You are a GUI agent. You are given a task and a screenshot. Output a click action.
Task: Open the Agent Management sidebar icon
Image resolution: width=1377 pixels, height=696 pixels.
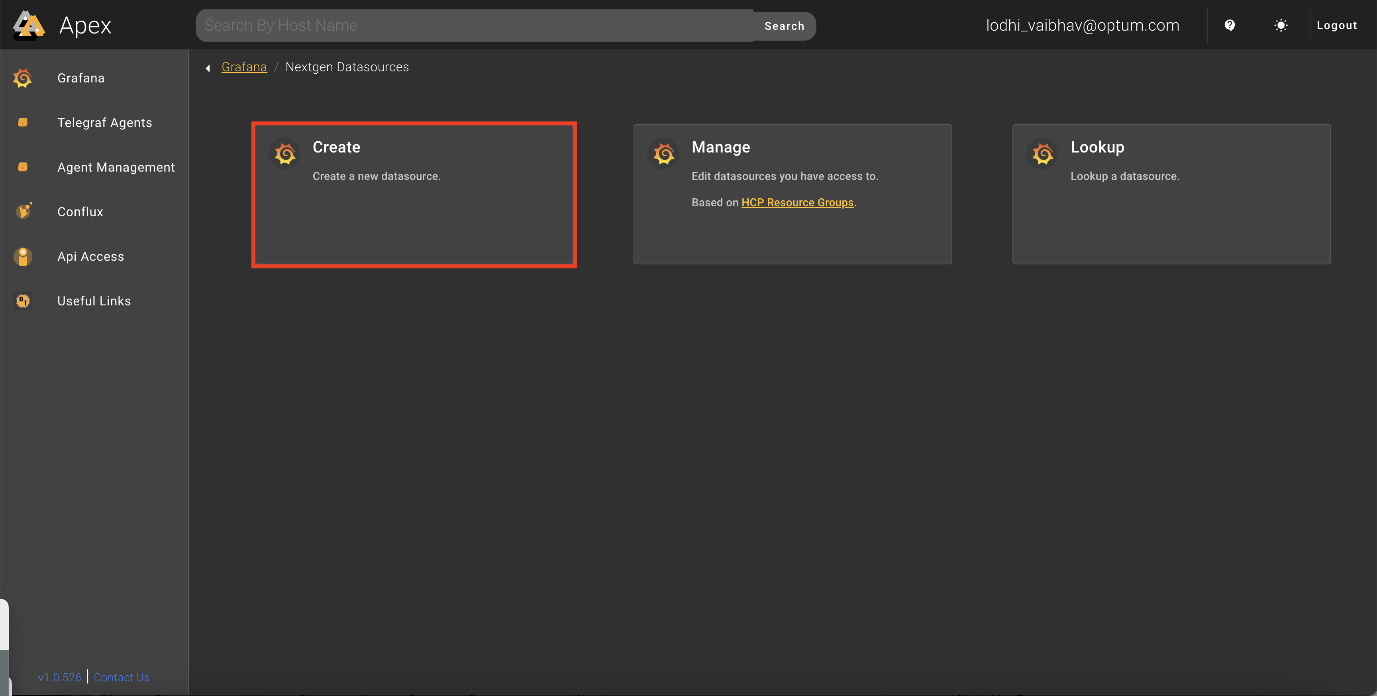[22, 167]
